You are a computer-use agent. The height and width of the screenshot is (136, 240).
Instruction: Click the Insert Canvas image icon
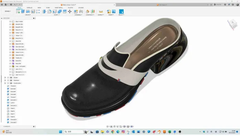click(114, 11)
